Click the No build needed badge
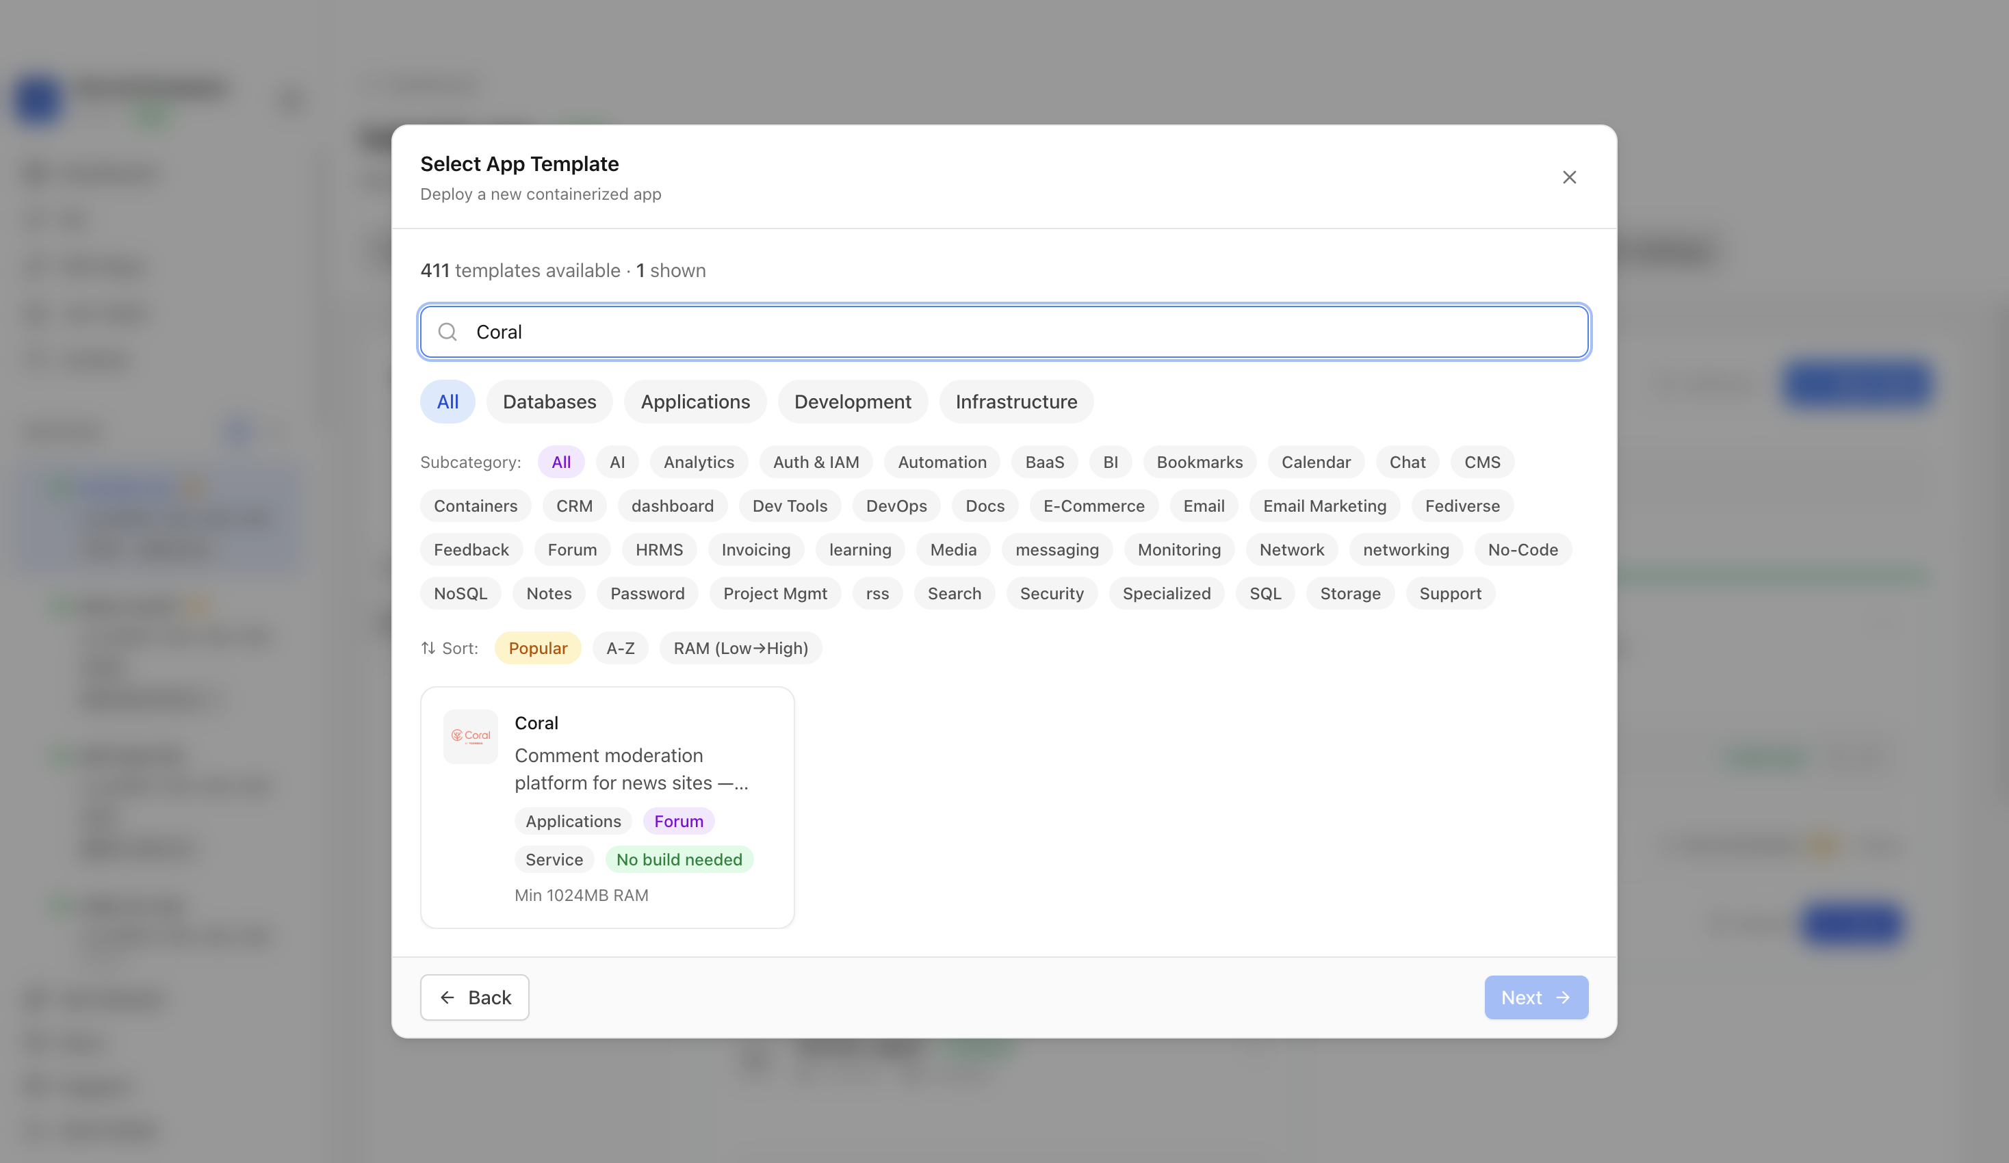 click(x=679, y=859)
